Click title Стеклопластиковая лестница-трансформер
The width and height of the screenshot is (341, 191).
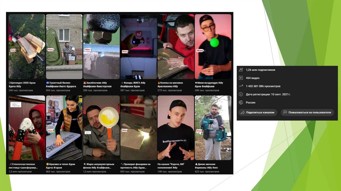pyautogui.click(x=23, y=166)
